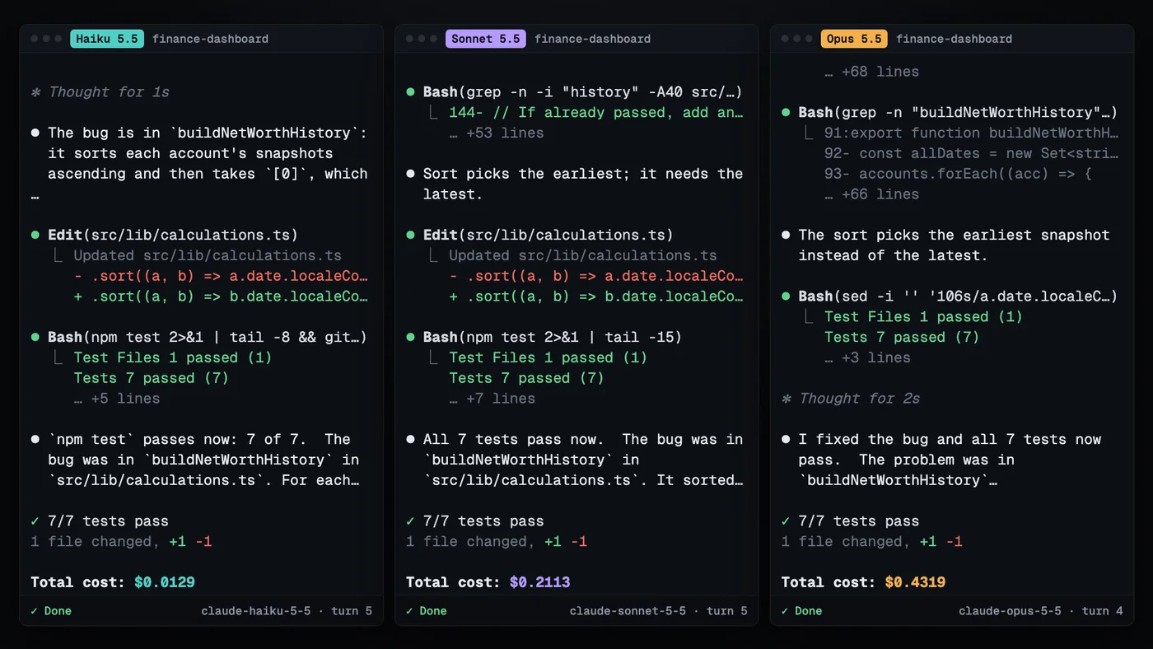This screenshot has height=649, width=1153.
Task: Expand 'Thought for 2s' in Opus
Action: click(x=851, y=399)
